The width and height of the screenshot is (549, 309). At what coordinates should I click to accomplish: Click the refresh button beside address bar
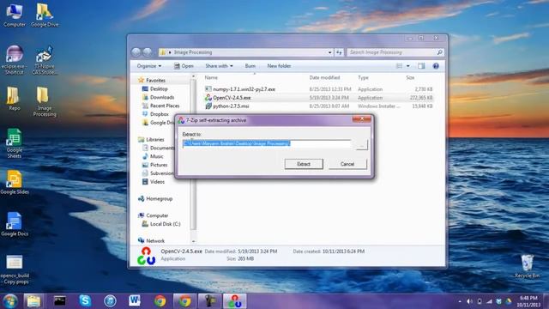tap(339, 52)
